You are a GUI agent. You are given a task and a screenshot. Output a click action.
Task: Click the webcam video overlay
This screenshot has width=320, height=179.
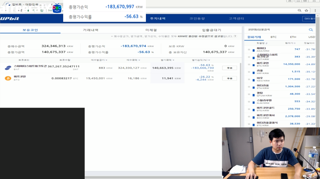point(271,153)
